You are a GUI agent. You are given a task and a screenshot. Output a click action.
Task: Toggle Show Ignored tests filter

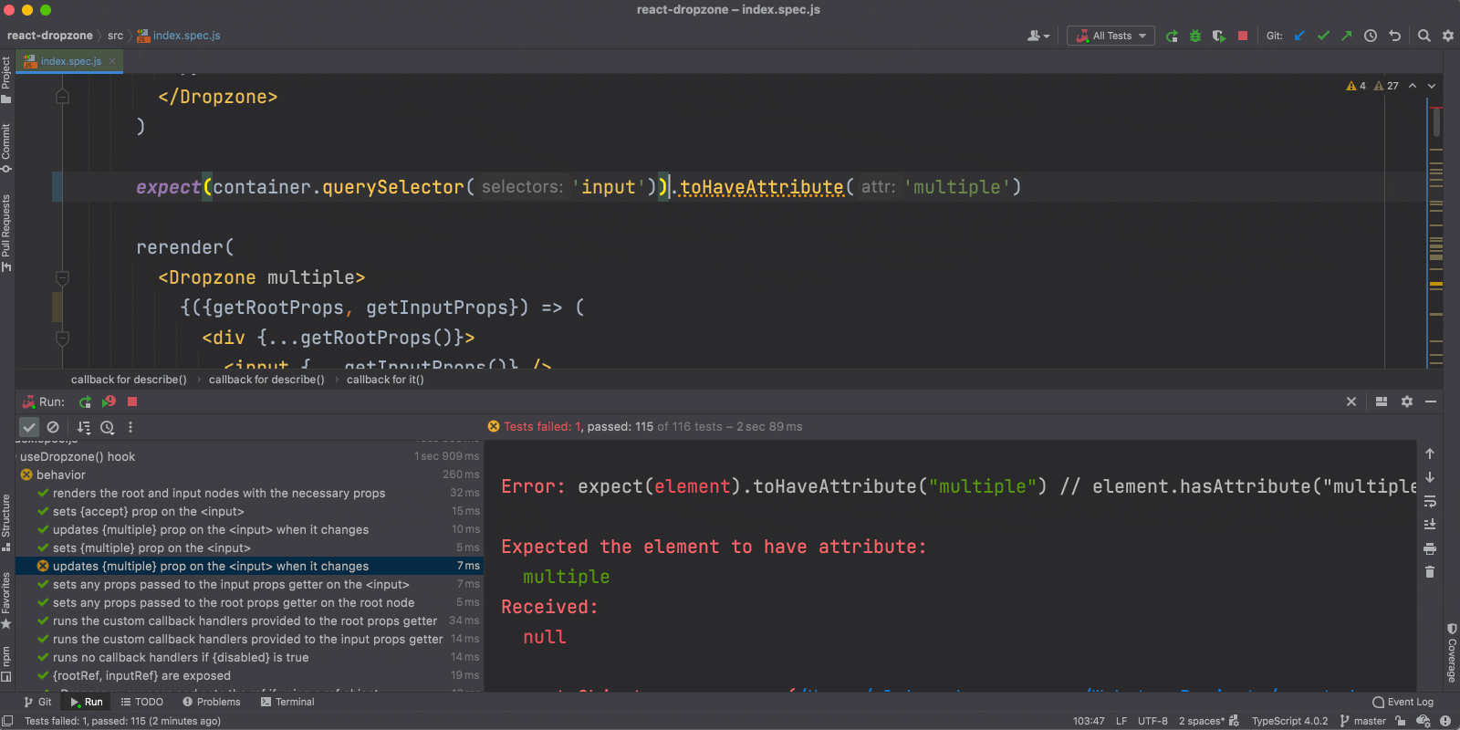tap(53, 427)
